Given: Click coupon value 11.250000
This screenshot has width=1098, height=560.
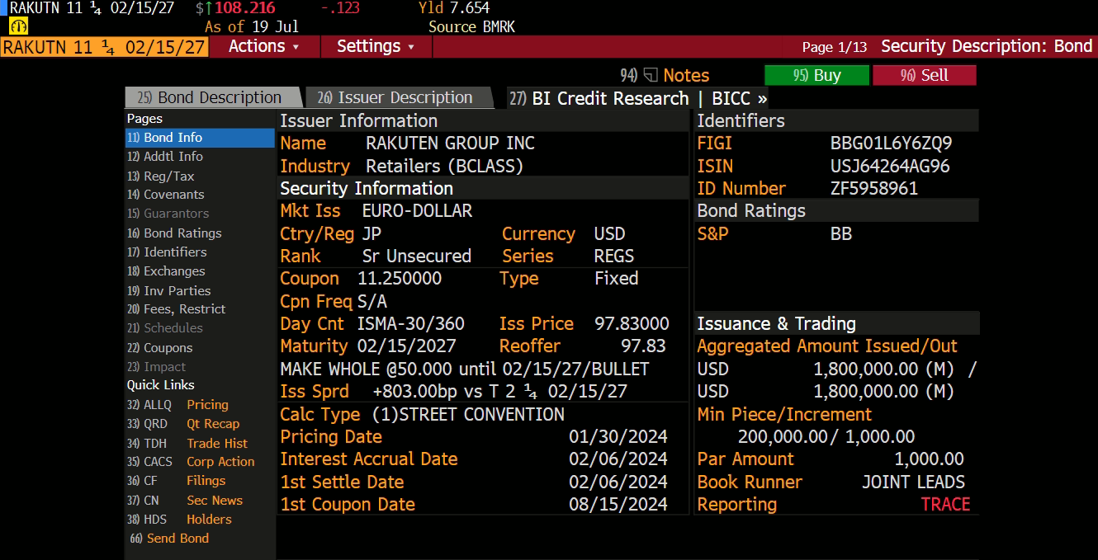Looking at the screenshot, I should tap(400, 279).
